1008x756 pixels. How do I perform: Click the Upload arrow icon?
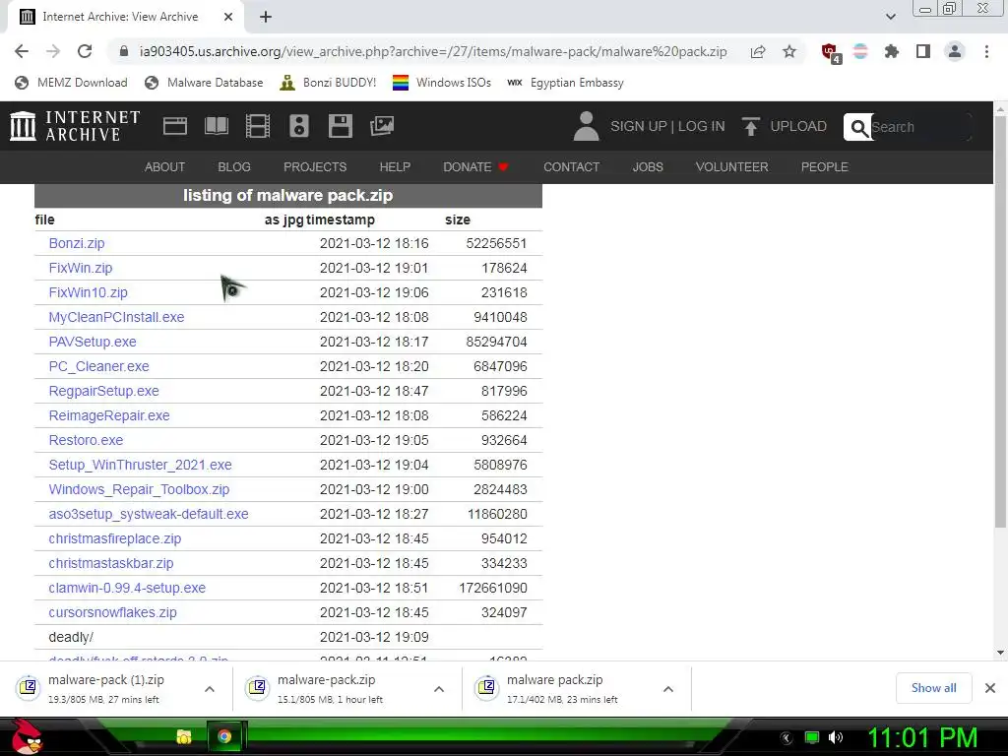(x=750, y=126)
